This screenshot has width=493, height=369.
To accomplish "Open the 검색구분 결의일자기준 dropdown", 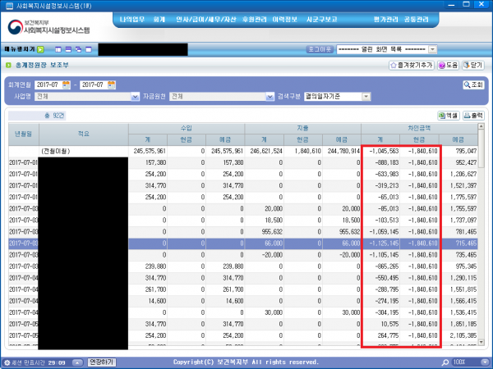I will click(x=366, y=96).
